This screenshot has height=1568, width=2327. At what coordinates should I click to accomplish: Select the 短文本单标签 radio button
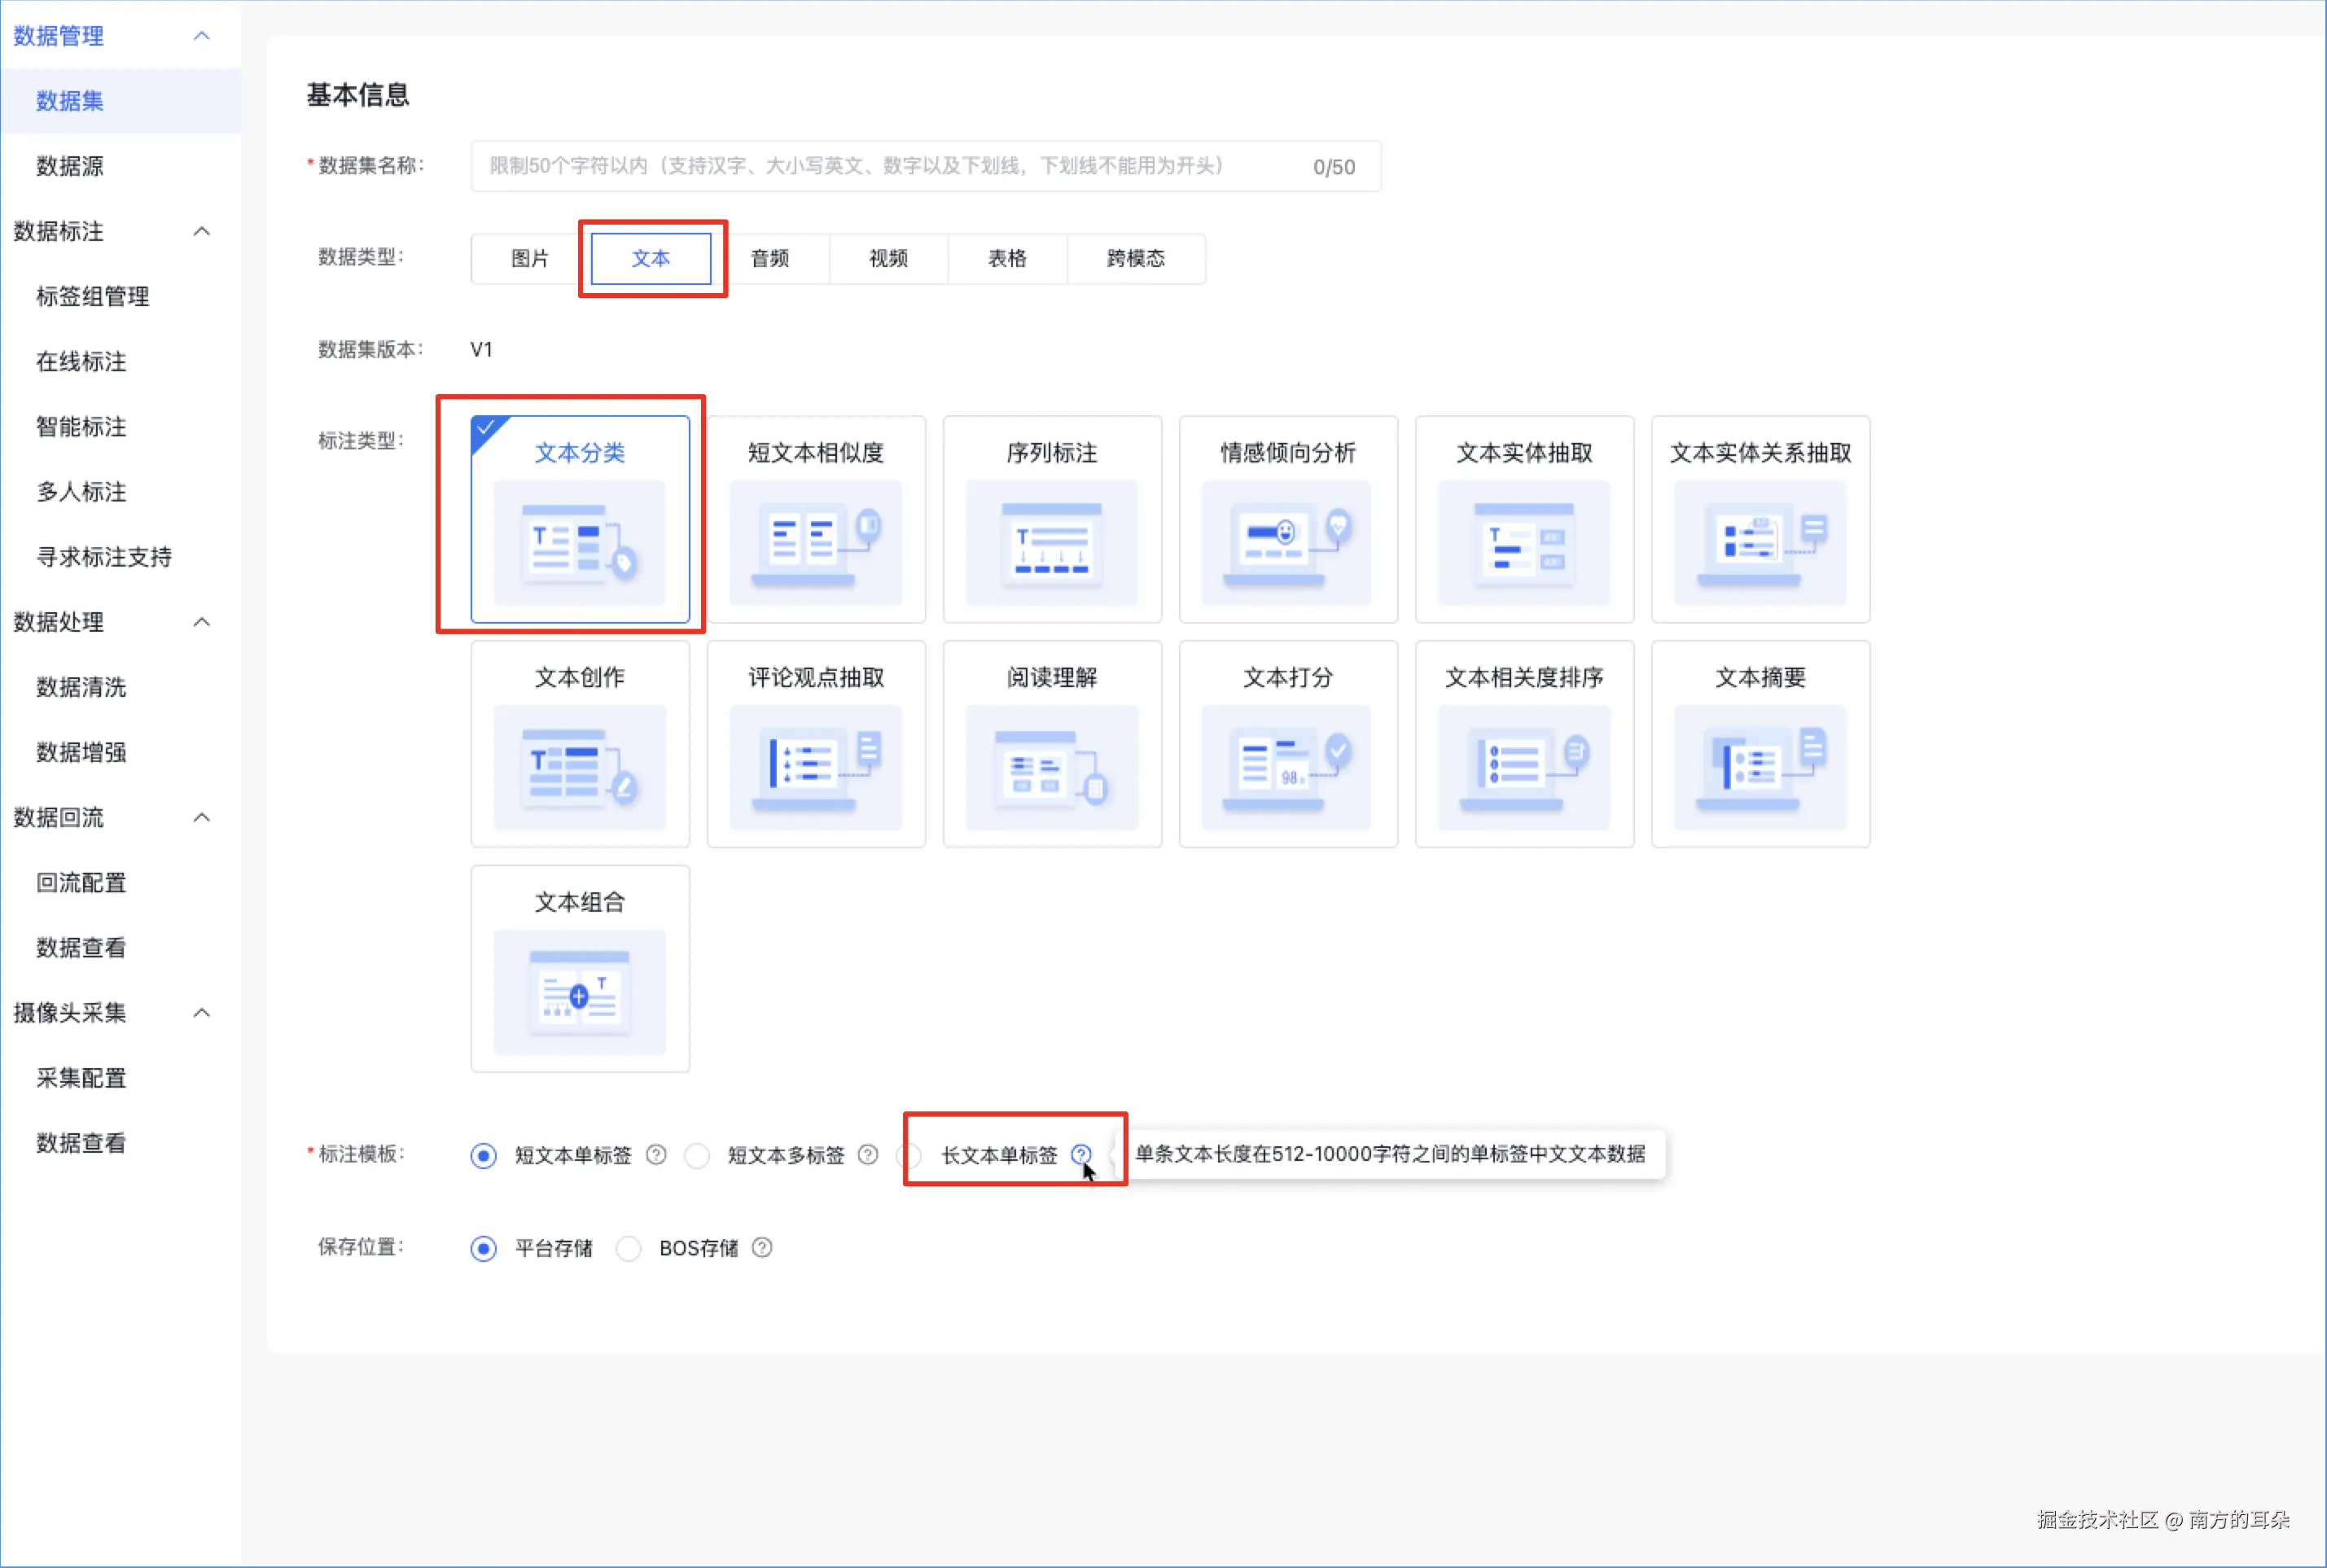484,1156
